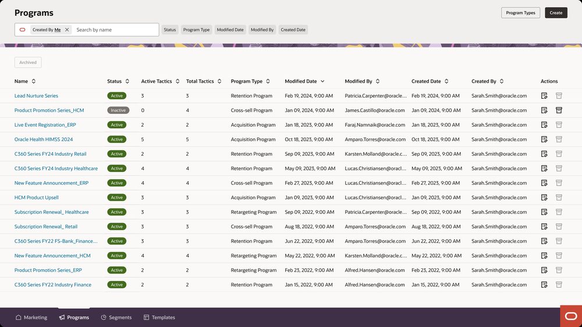Screen dimensions: 582x327
Task: Sort by Created Date column
Action: click(446, 81)
